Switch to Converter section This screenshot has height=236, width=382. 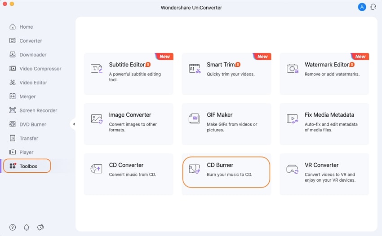point(31,41)
